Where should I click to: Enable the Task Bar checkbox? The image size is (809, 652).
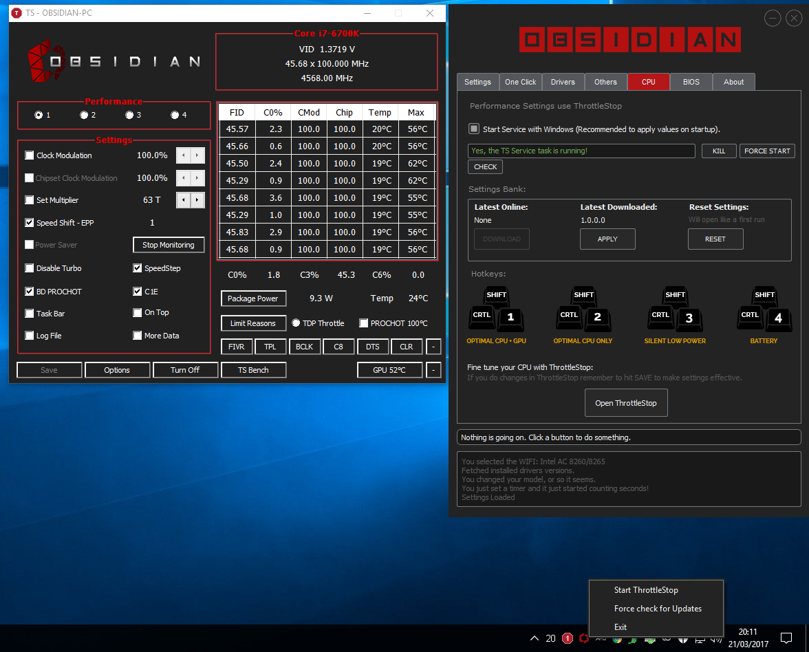pyautogui.click(x=30, y=314)
